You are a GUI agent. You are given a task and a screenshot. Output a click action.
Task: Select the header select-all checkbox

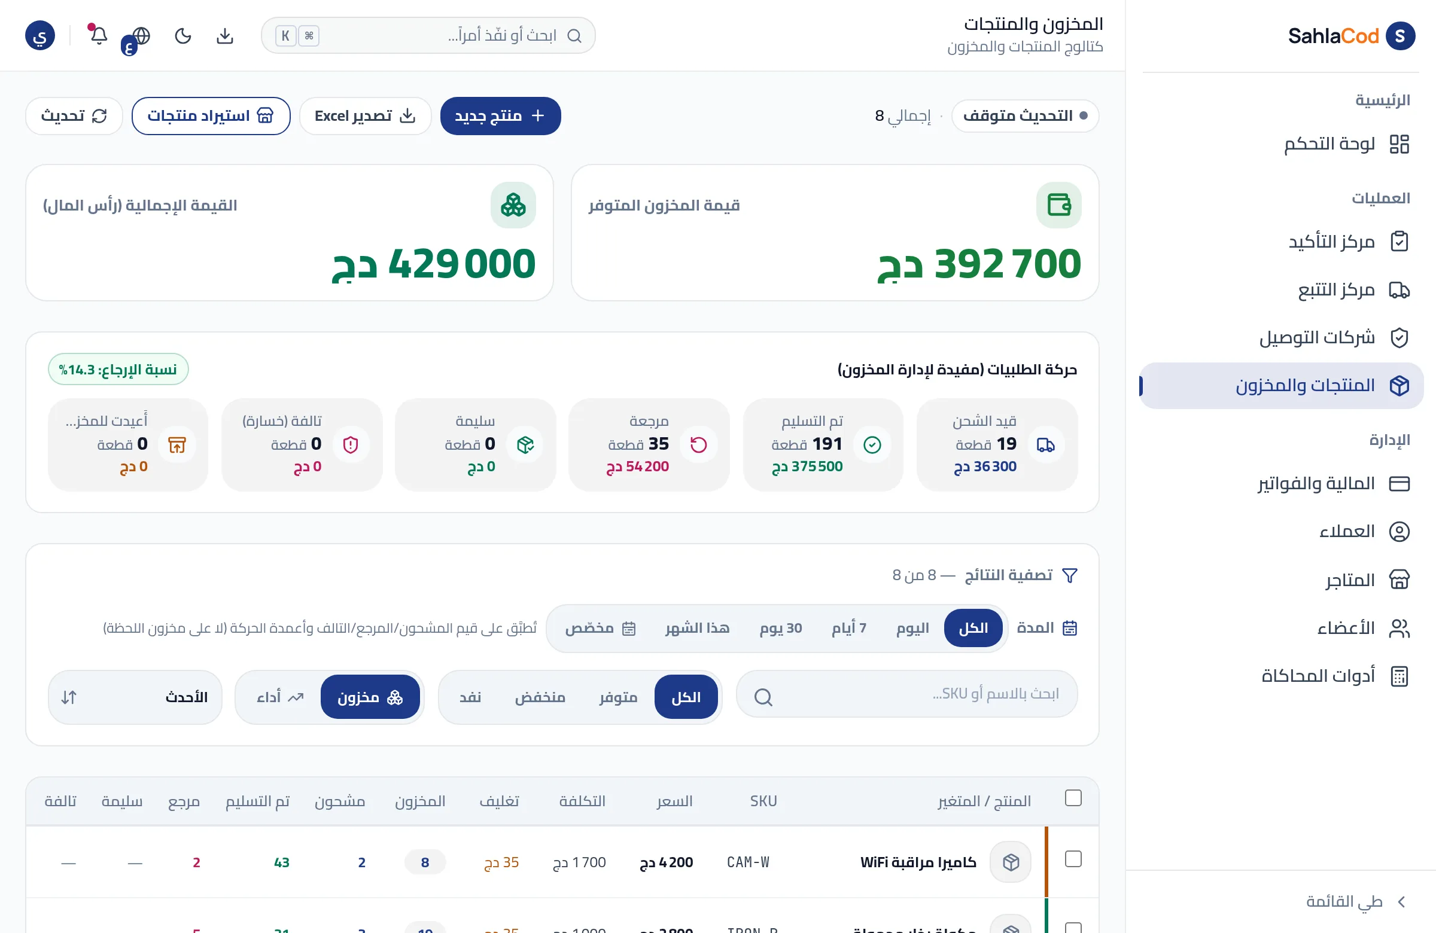(x=1073, y=798)
